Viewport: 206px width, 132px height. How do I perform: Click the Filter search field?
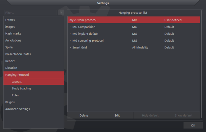[x=30, y=13]
